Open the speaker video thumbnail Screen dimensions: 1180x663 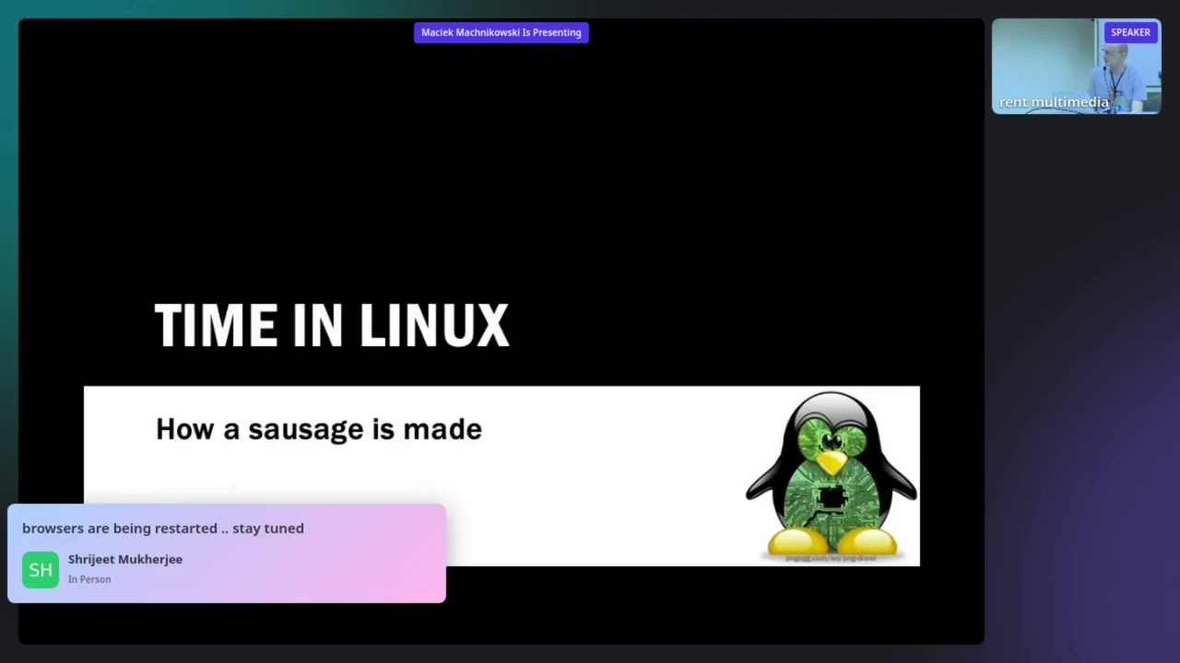pos(1076,66)
